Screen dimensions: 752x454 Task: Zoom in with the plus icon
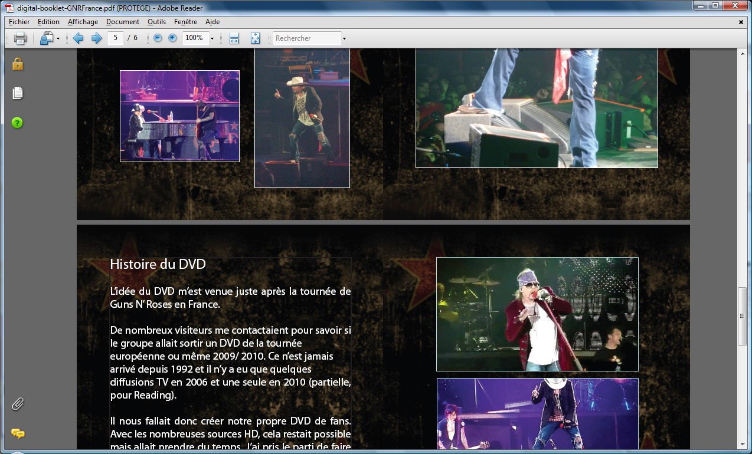(172, 38)
